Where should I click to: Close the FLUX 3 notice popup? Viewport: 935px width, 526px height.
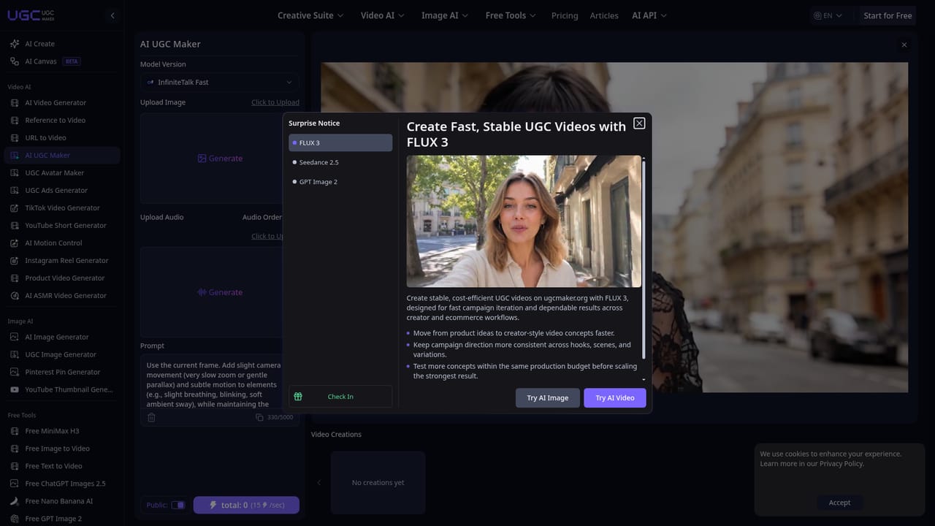639,123
